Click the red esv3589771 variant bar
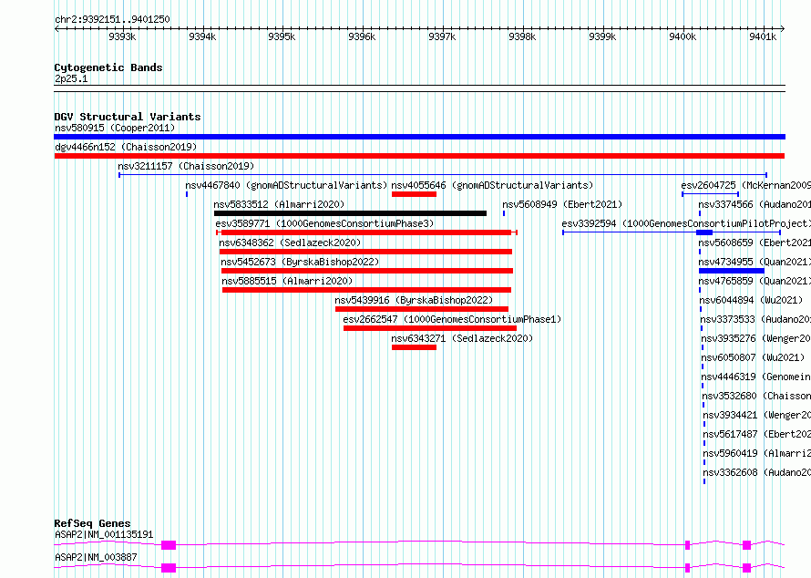 [x=366, y=232]
